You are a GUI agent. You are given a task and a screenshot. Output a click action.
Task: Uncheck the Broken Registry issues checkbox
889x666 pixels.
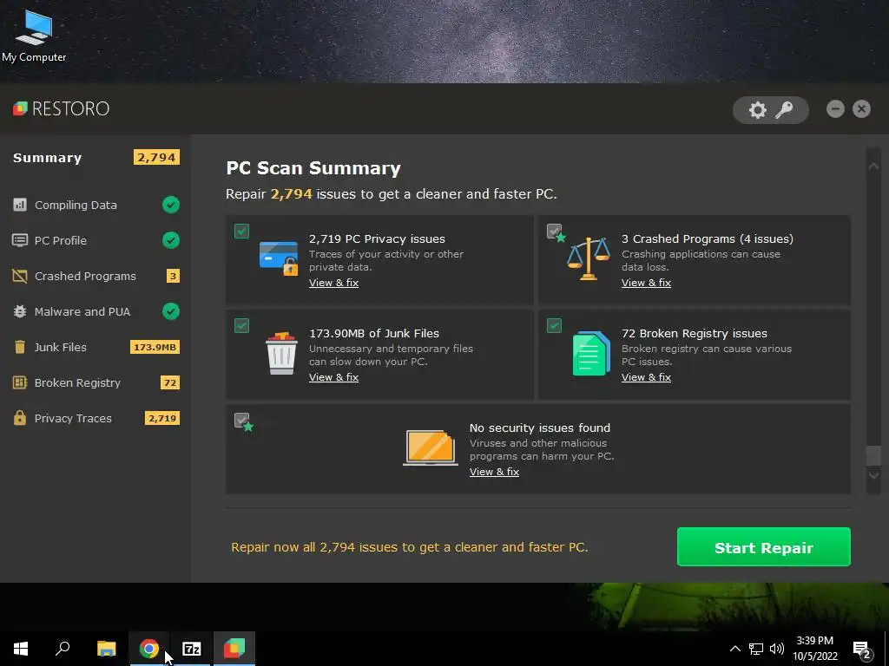click(x=555, y=326)
